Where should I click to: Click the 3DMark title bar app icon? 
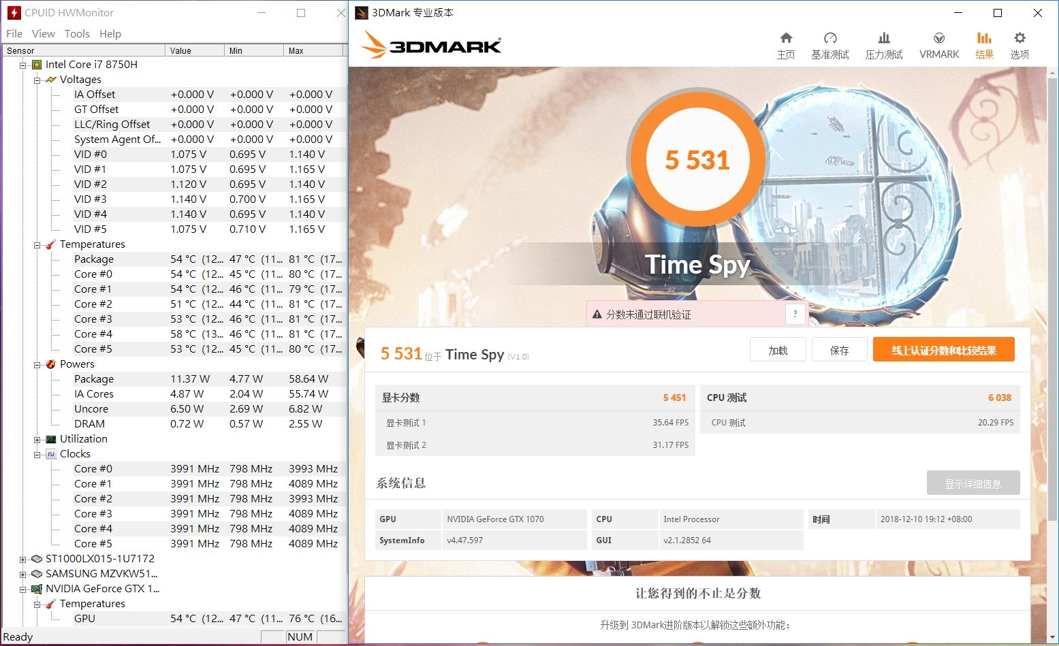pos(362,12)
